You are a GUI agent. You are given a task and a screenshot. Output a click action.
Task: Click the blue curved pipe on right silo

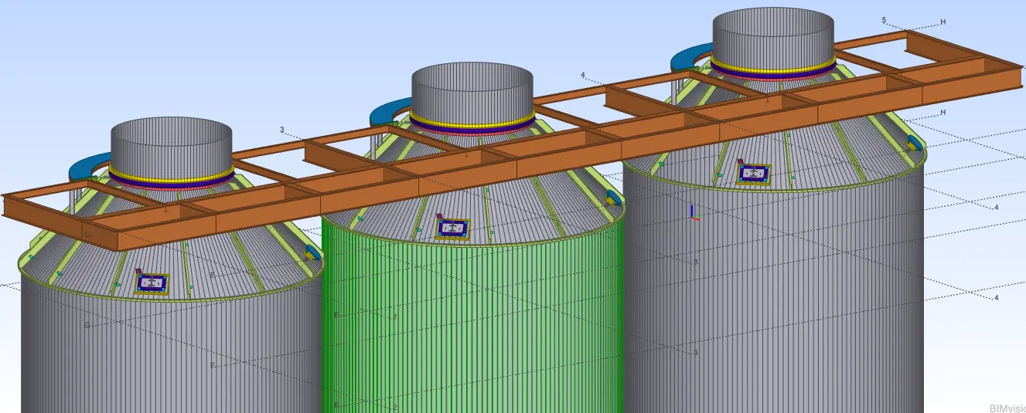(x=687, y=57)
